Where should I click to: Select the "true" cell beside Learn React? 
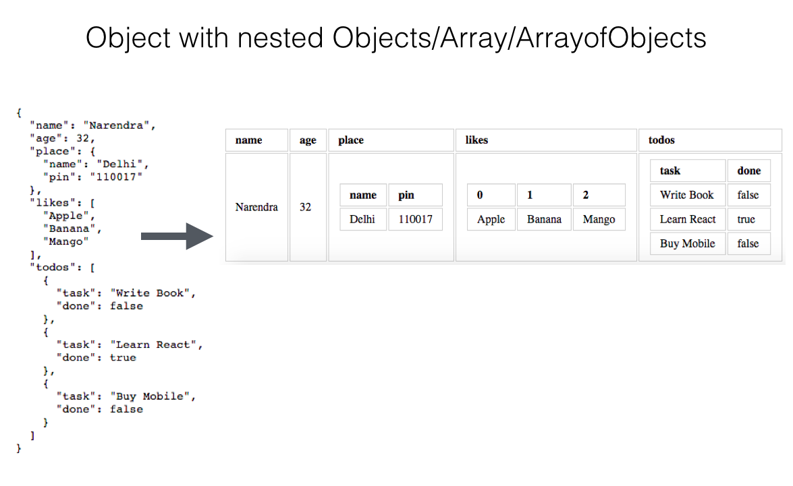click(x=746, y=219)
